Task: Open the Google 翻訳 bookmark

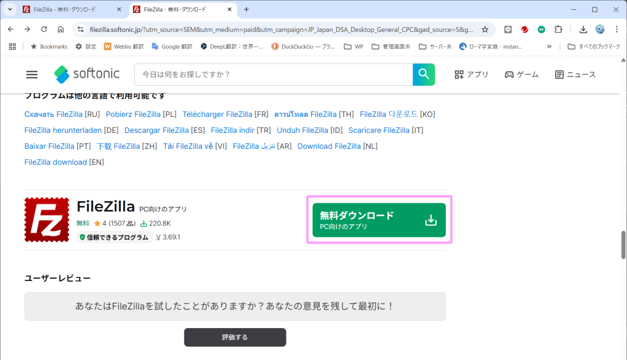Action: [172, 47]
